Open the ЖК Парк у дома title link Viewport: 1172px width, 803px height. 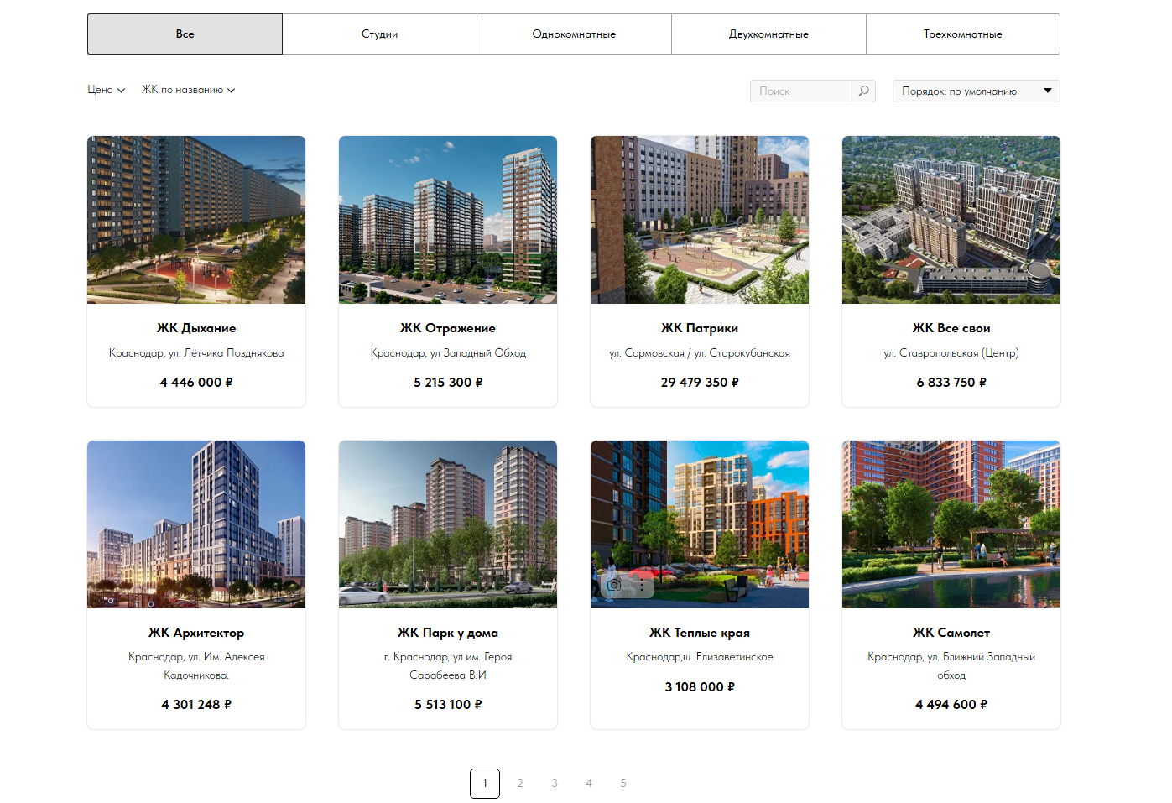pos(448,633)
